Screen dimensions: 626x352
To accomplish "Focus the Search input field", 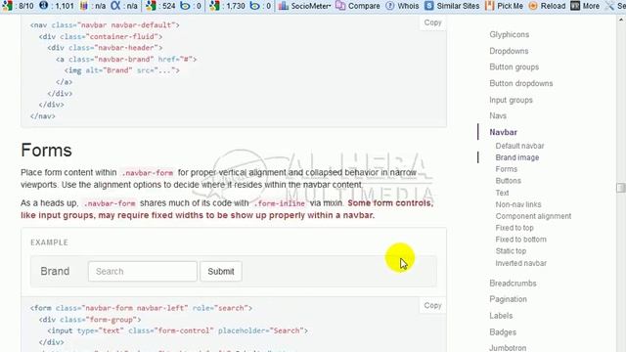I will (143, 272).
